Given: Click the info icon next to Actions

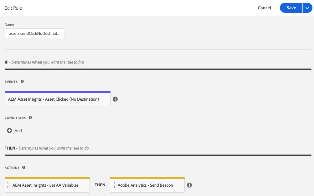Looking at the screenshot, I should [x=24, y=168].
